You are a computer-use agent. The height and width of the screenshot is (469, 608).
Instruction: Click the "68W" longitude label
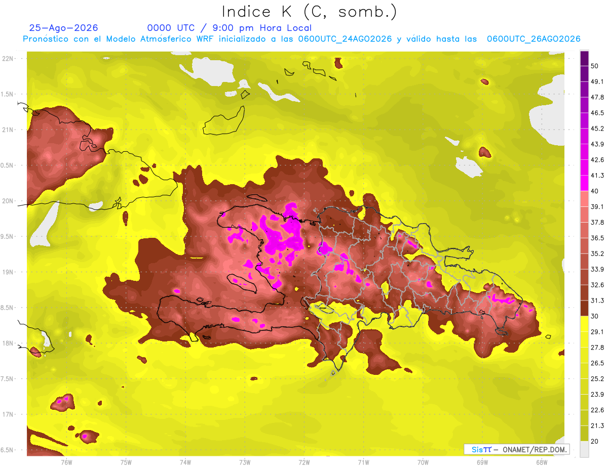(542, 462)
